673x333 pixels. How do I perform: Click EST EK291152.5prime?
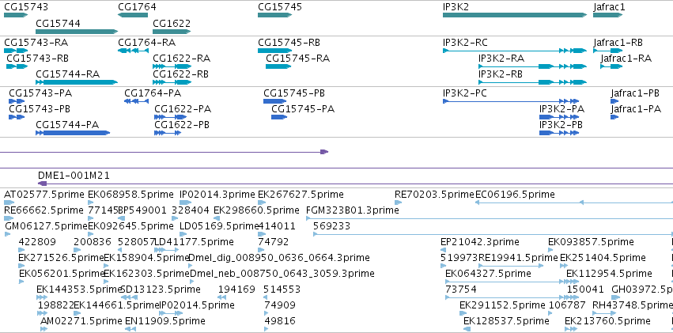pos(463,313)
